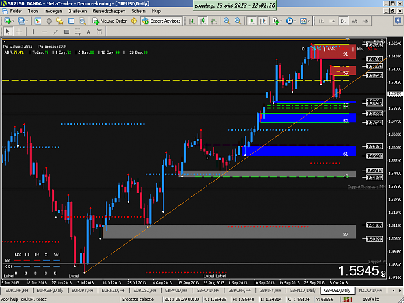
Task: Click the yellow diamond MetaEditor icon
Action: [x=134, y=21]
